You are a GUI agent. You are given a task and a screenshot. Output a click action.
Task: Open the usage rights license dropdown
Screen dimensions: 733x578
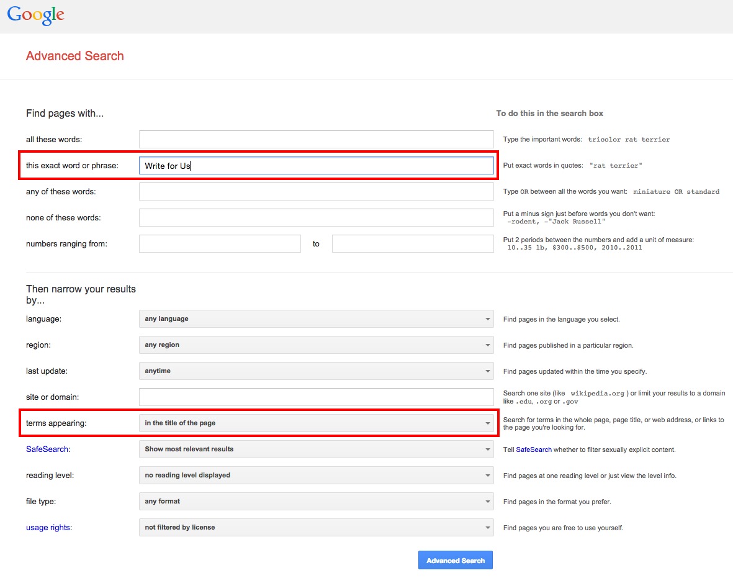[x=316, y=528]
